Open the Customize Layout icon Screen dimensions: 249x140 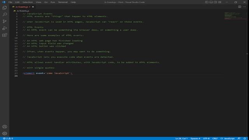(x=219, y=2)
